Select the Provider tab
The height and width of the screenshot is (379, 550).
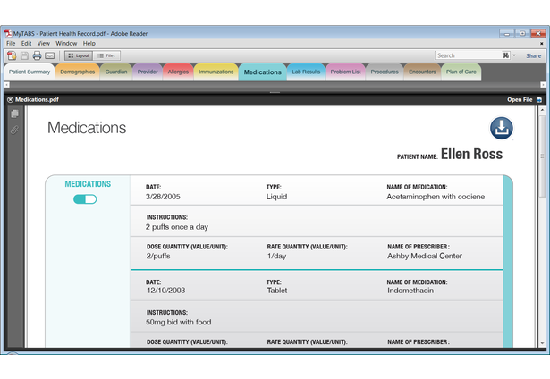click(148, 72)
